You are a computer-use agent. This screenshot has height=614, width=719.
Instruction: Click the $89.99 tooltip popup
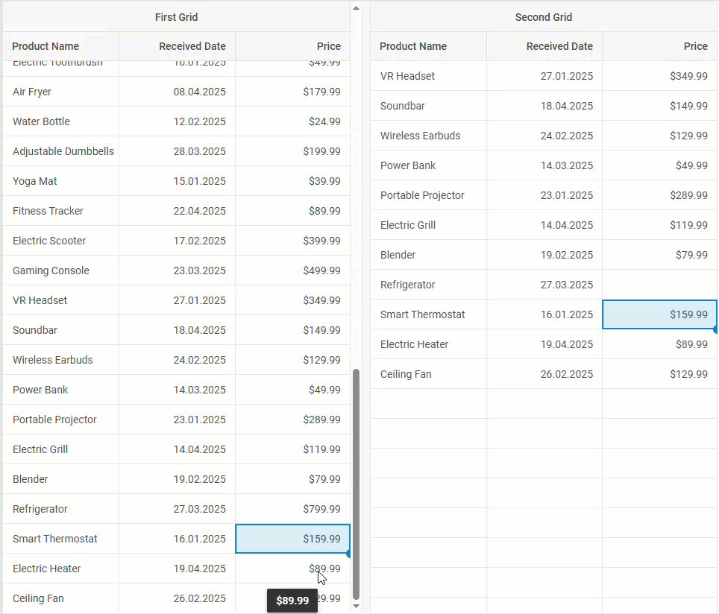(x=292, y=601)
